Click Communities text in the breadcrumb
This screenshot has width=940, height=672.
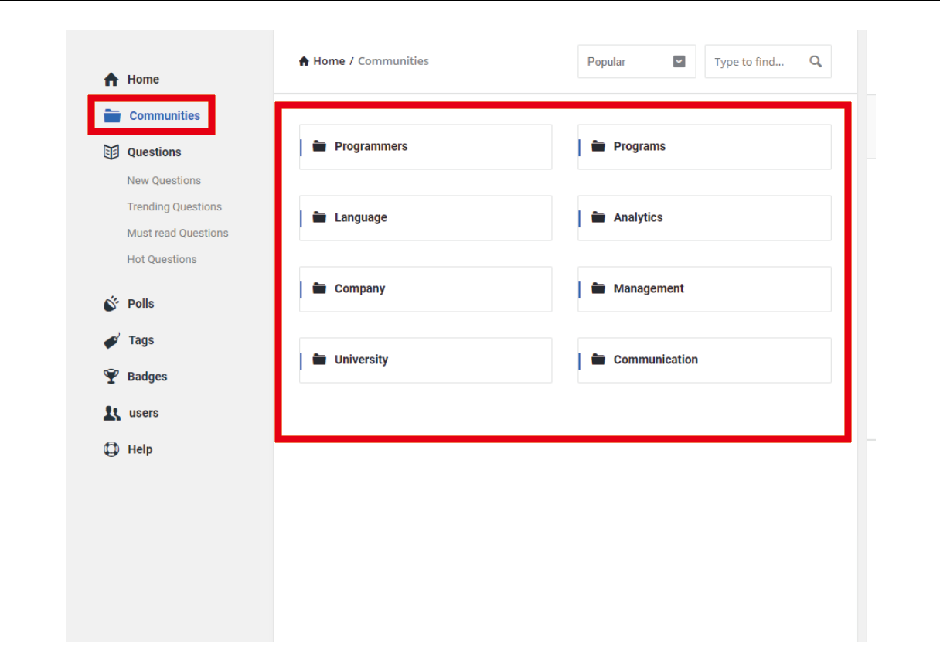393,61
